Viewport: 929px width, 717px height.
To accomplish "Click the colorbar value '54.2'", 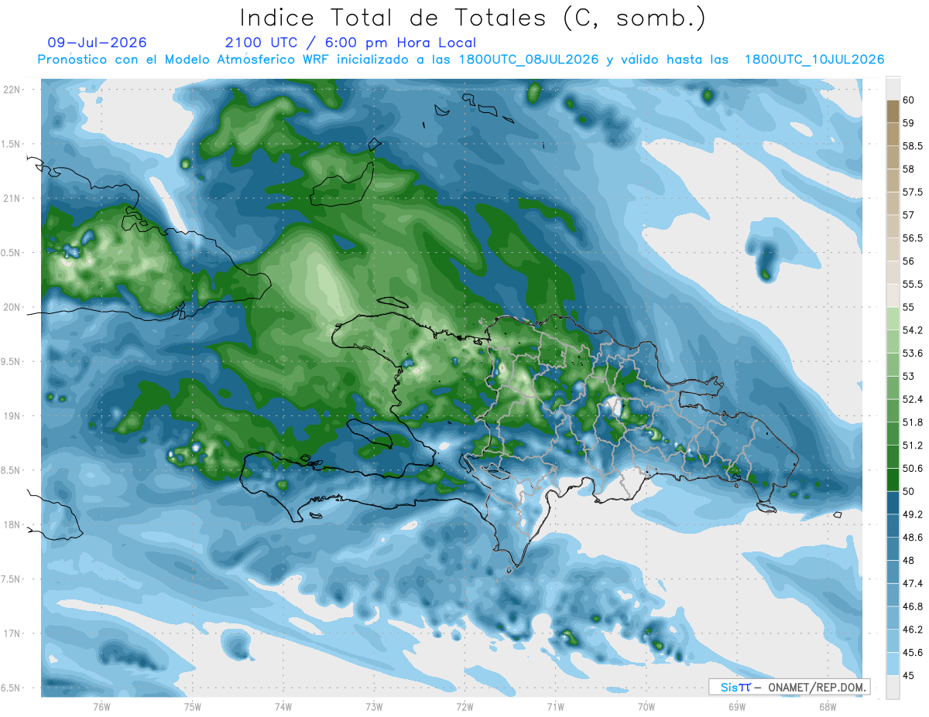I will point(913,330).
